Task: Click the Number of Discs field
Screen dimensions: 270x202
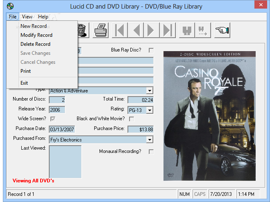Action: pos(57,100)
